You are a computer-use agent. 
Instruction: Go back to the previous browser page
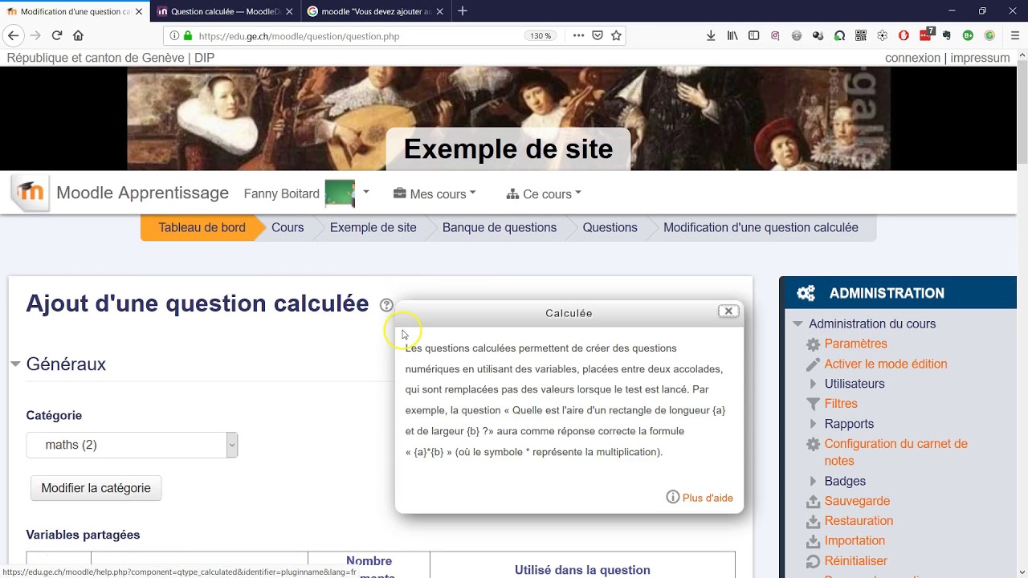tap(13, 35)
